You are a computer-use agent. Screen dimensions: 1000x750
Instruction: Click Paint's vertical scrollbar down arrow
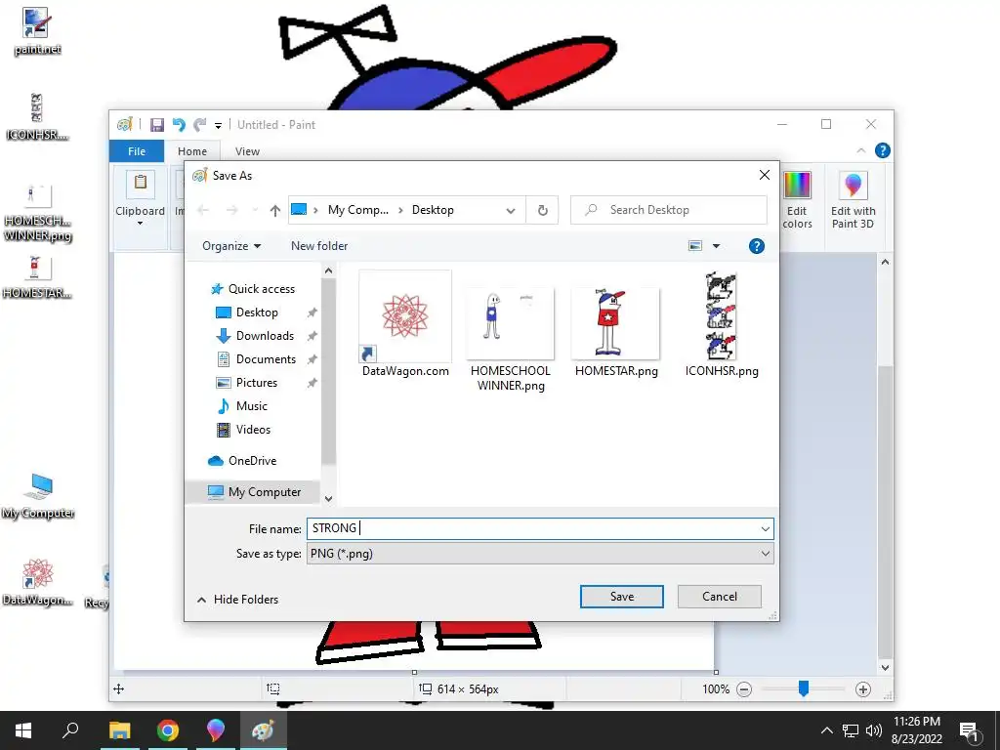pyautogui.click(x=885, y=668)
